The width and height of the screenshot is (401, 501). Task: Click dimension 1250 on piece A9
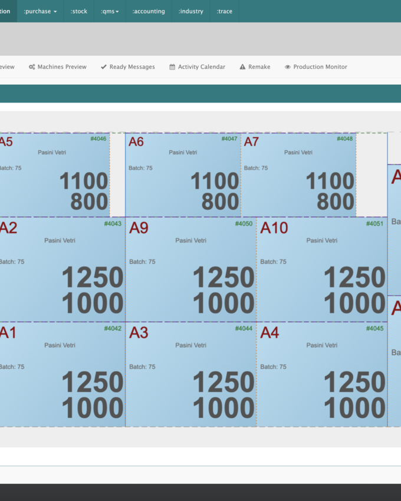(x=223, y=278)
